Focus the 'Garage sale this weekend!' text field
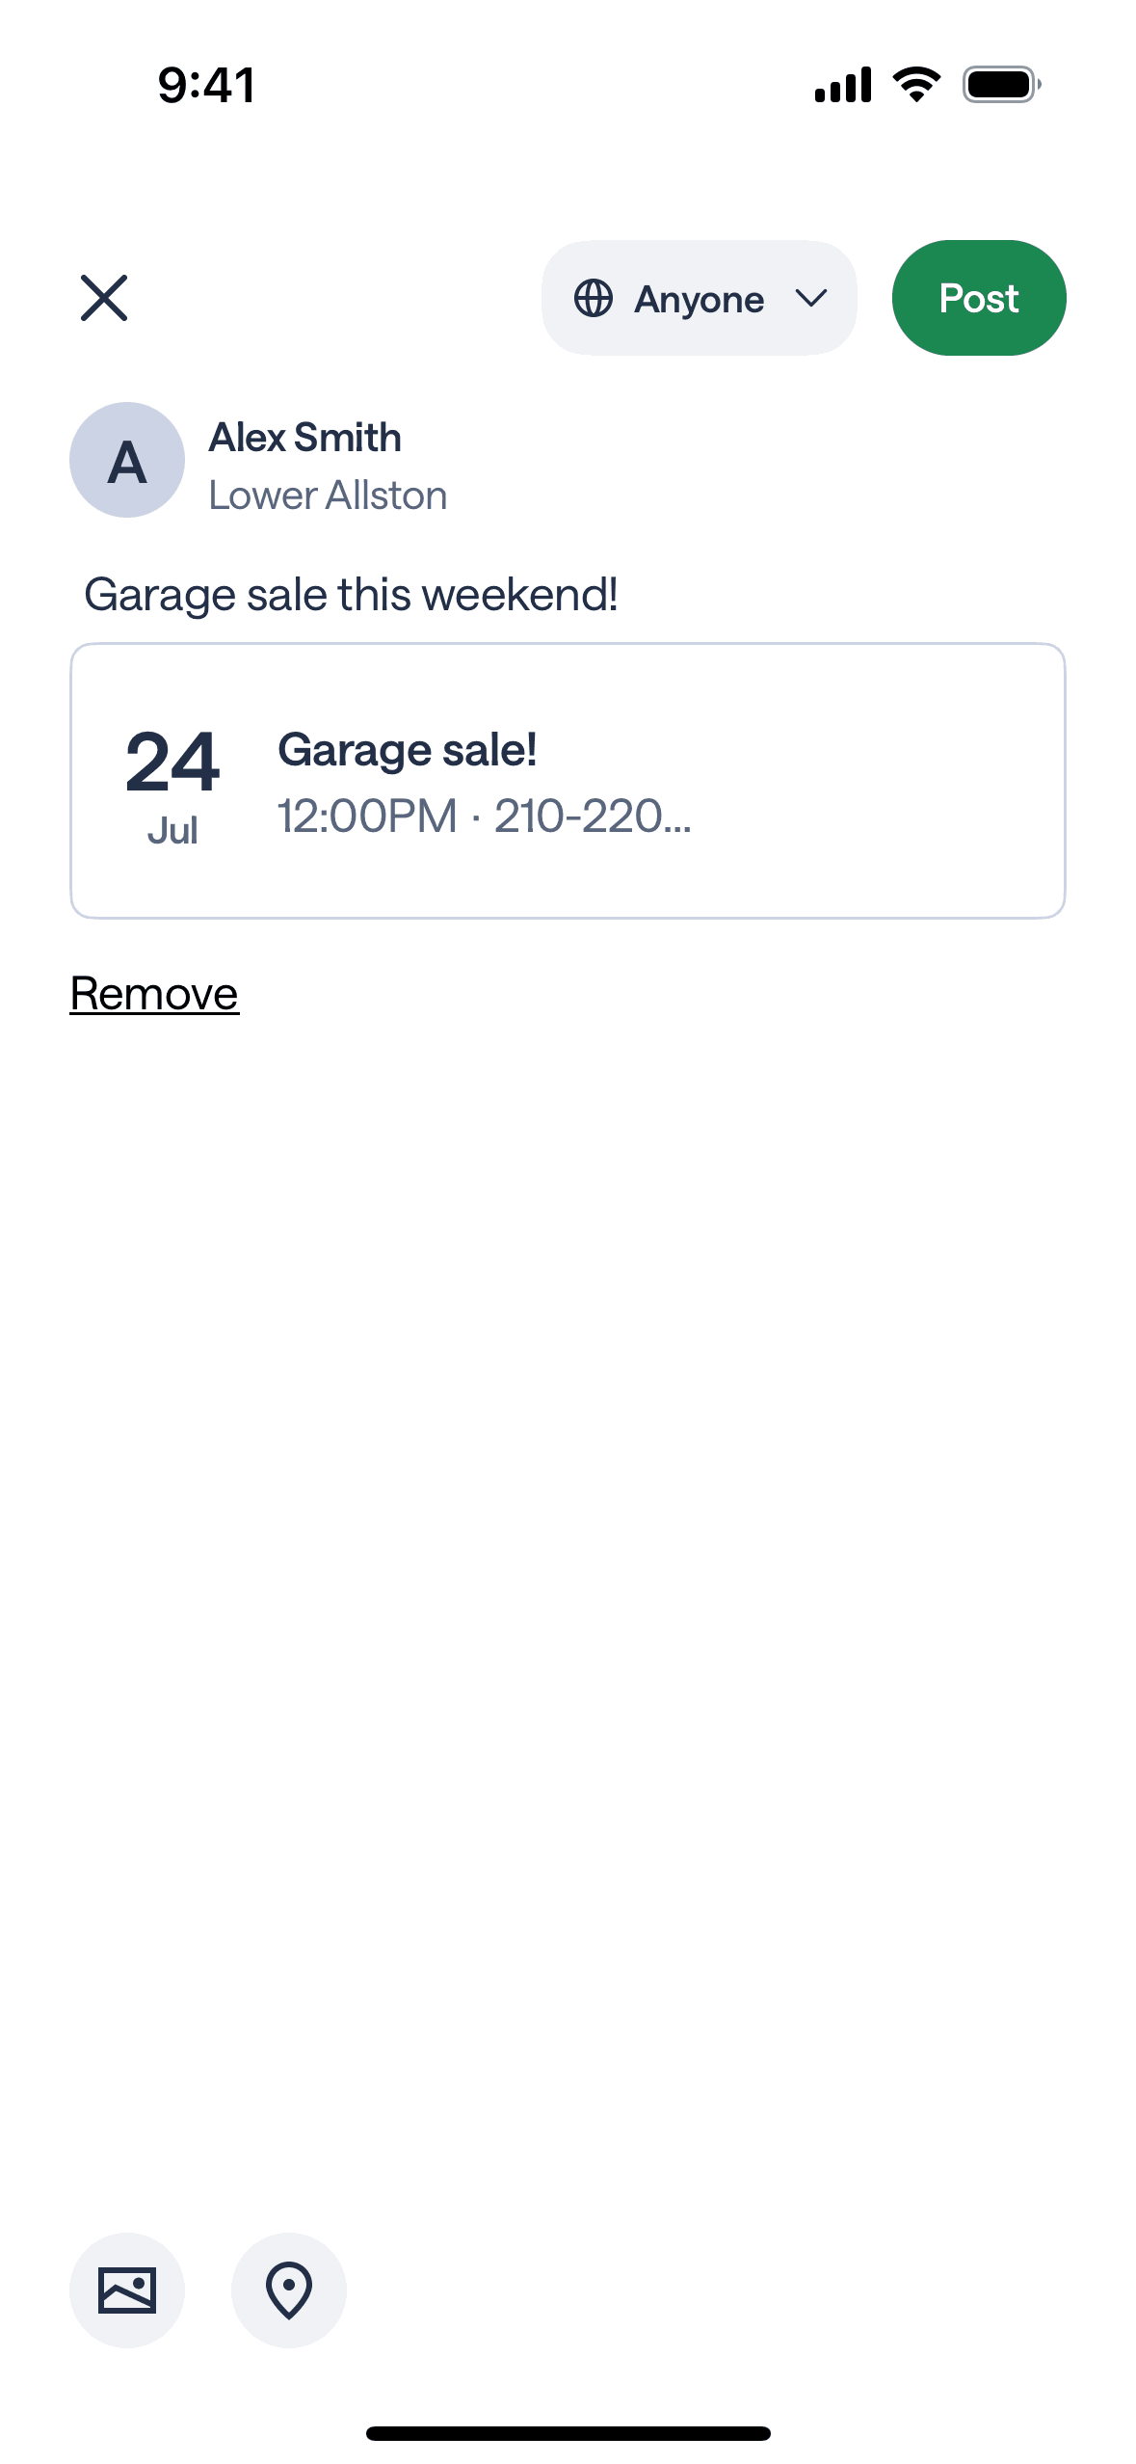 tap(351, 595)
